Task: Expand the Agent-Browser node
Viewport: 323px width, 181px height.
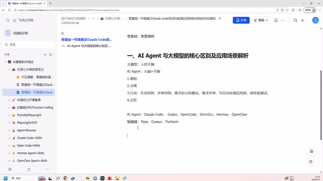Action: coord(10,130)
